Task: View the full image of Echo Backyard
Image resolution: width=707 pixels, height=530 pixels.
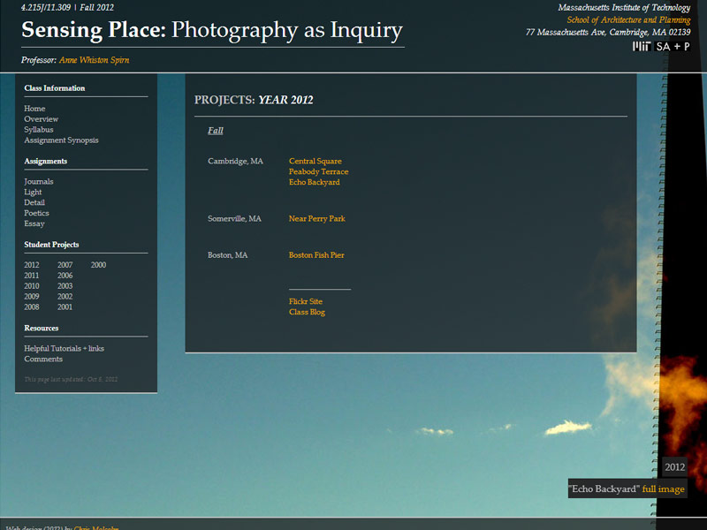Action: [x=663, y=489]
